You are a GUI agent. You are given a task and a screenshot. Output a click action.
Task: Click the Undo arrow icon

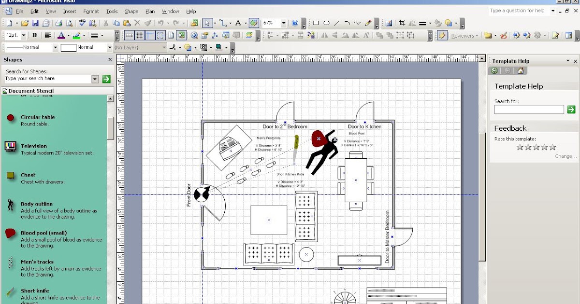coord(160,23)
